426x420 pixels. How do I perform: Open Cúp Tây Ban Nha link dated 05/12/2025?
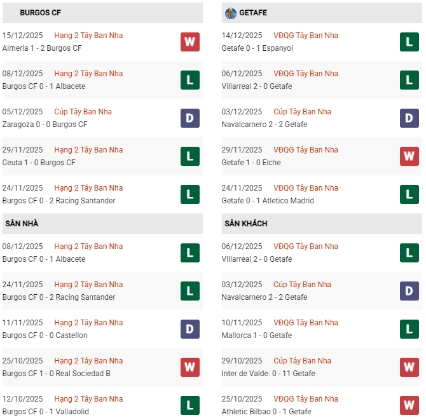[83, 112]
